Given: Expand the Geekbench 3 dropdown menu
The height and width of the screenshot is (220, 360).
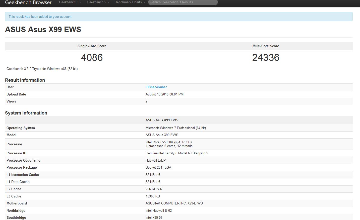Looking at the screenshot, I should (70, 2).
